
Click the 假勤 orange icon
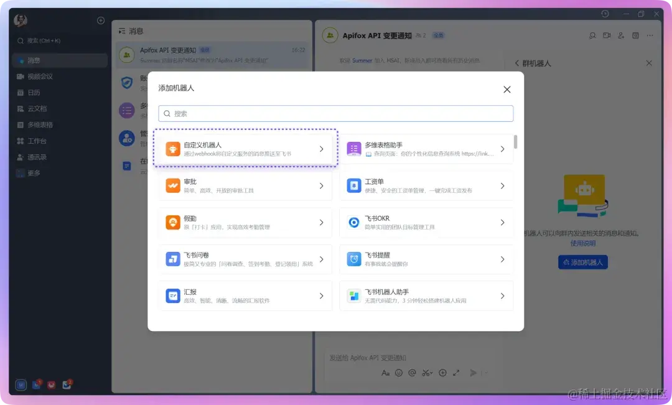[173, 223]
